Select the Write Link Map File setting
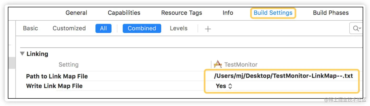Screen dimensions: 370x106 click(x=54, y=86)
